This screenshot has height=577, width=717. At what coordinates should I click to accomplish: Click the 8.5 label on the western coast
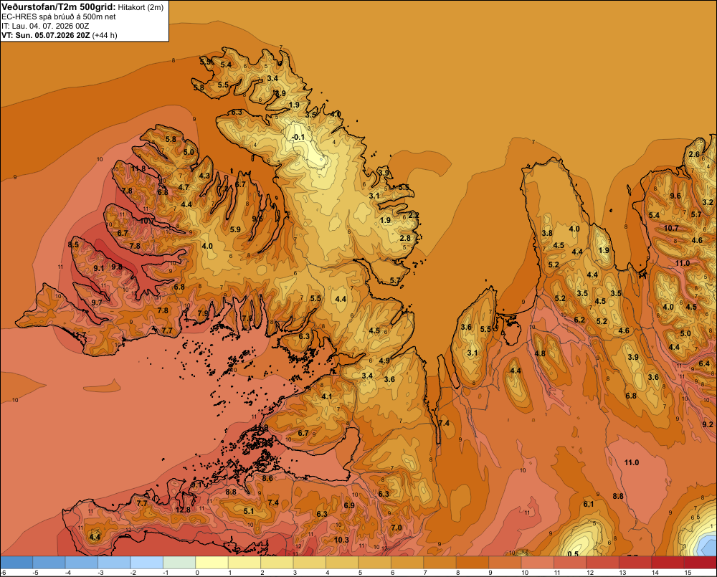pyautogui.click(x=73, y=244)
